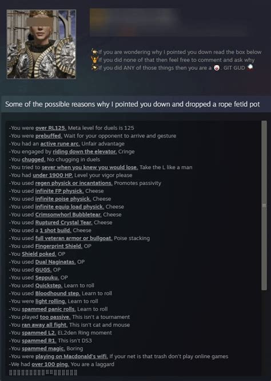Viewport: 271px width, 381px height.
Task: Click the 'Fingerprint Shield' underlined text
Action: (59, 246)
